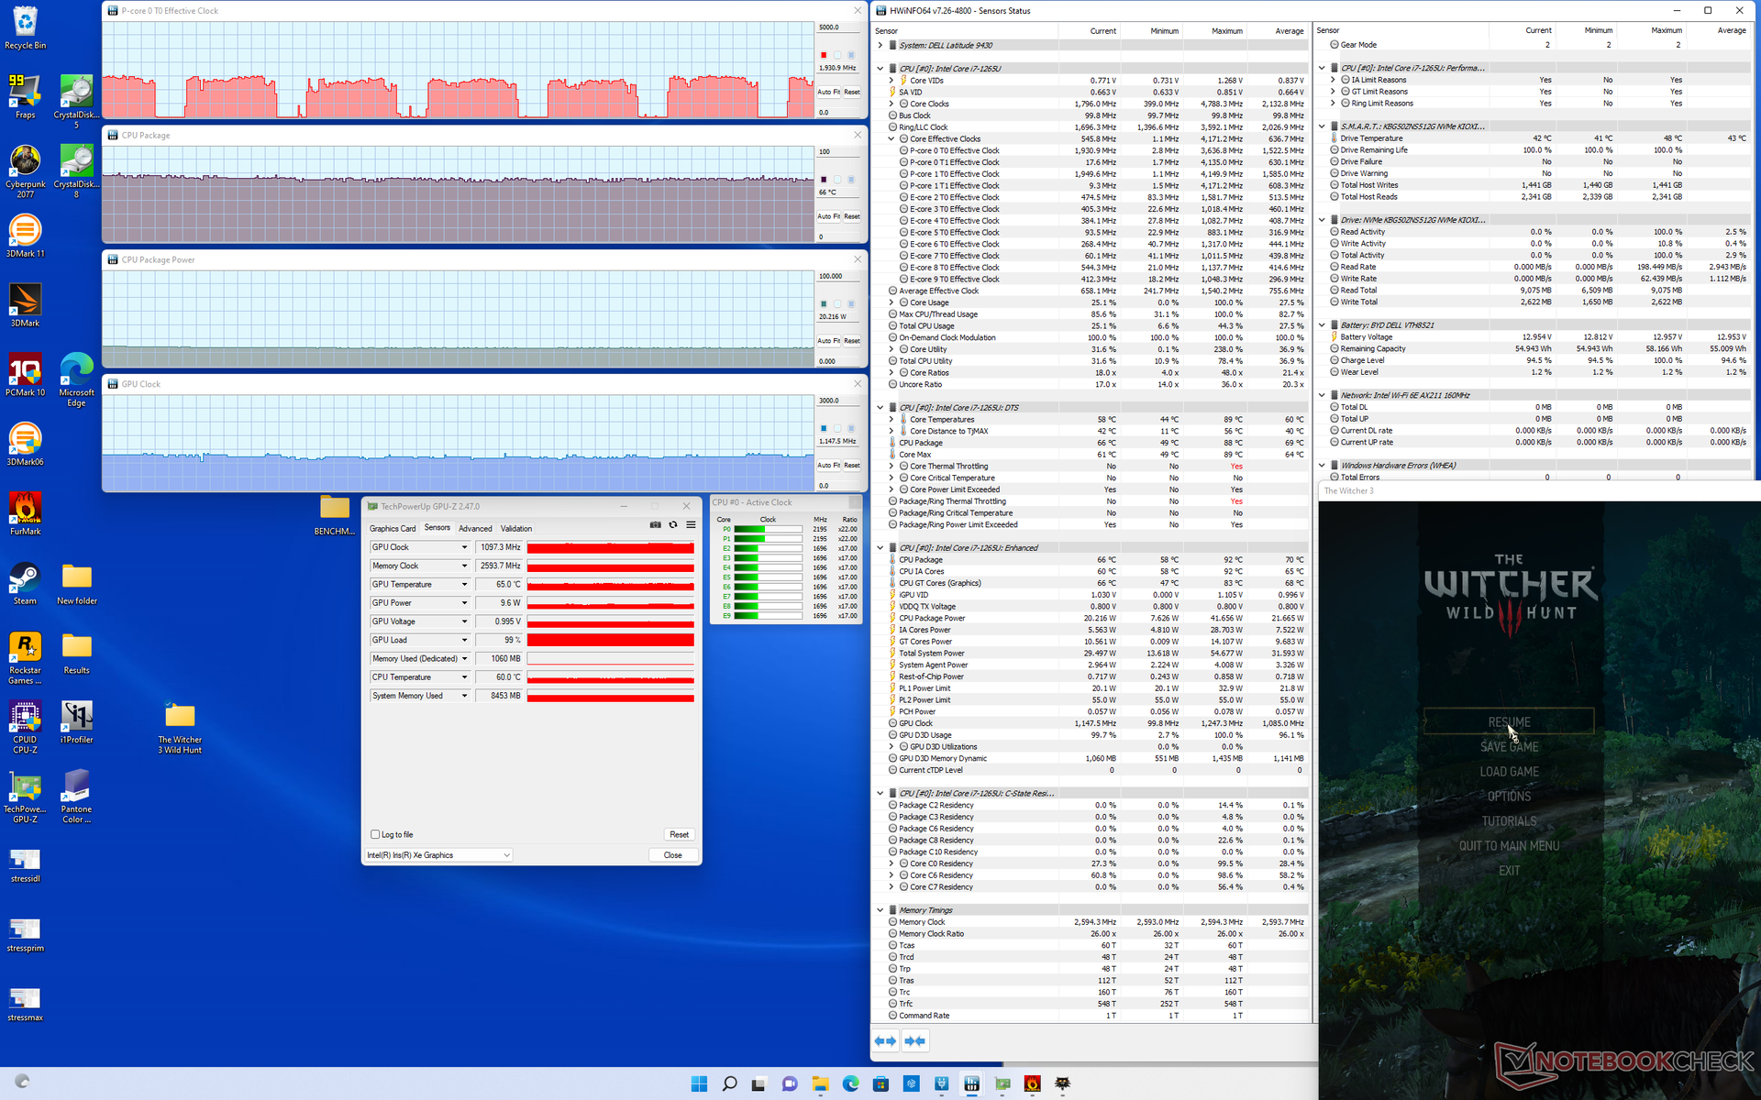Click Auto Fit in P-core 0 T0 graph
The width and height of the screenshot is (1761, 1100).
(x=828, y=92)
